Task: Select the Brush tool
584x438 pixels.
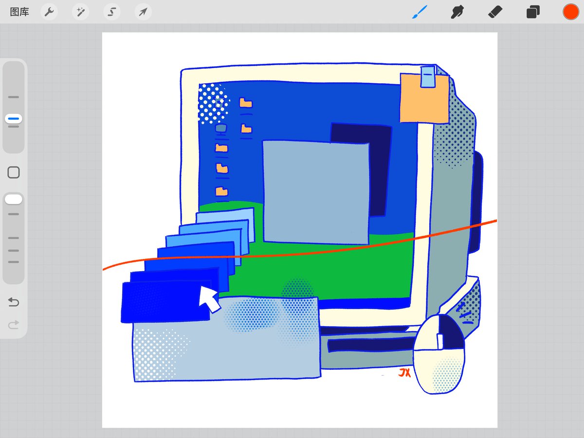Action: [420, 12]
